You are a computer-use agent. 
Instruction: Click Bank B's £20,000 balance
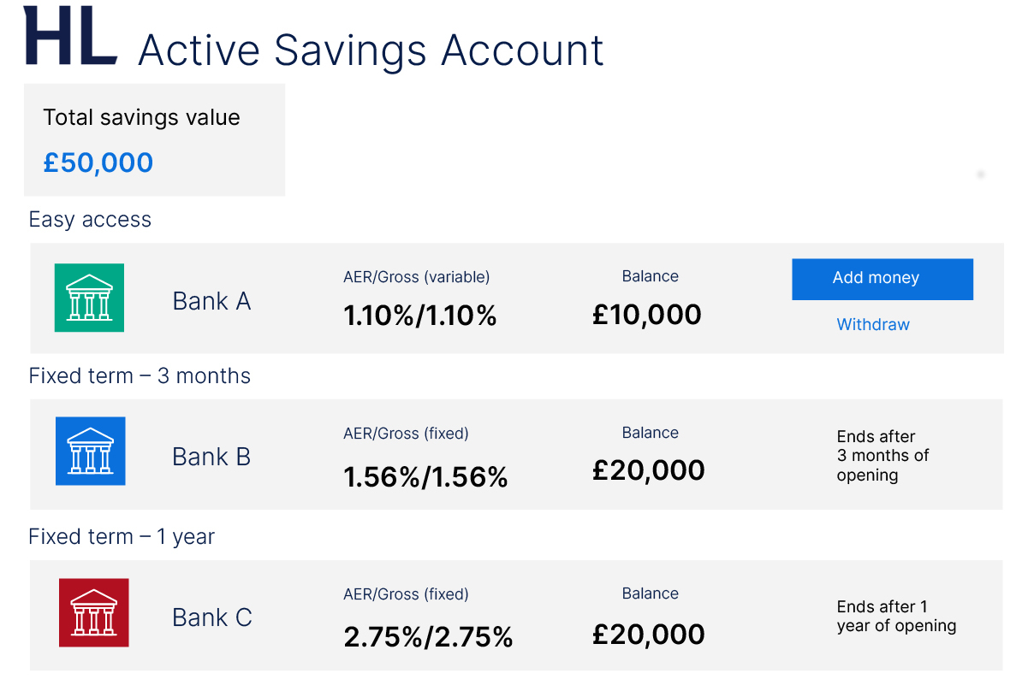tap(649, 470)
